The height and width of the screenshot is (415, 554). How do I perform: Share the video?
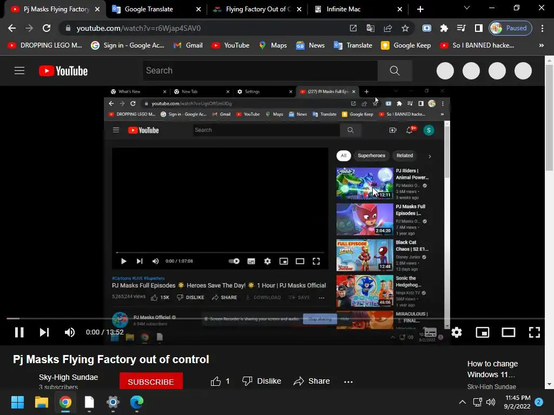(312, 381)
